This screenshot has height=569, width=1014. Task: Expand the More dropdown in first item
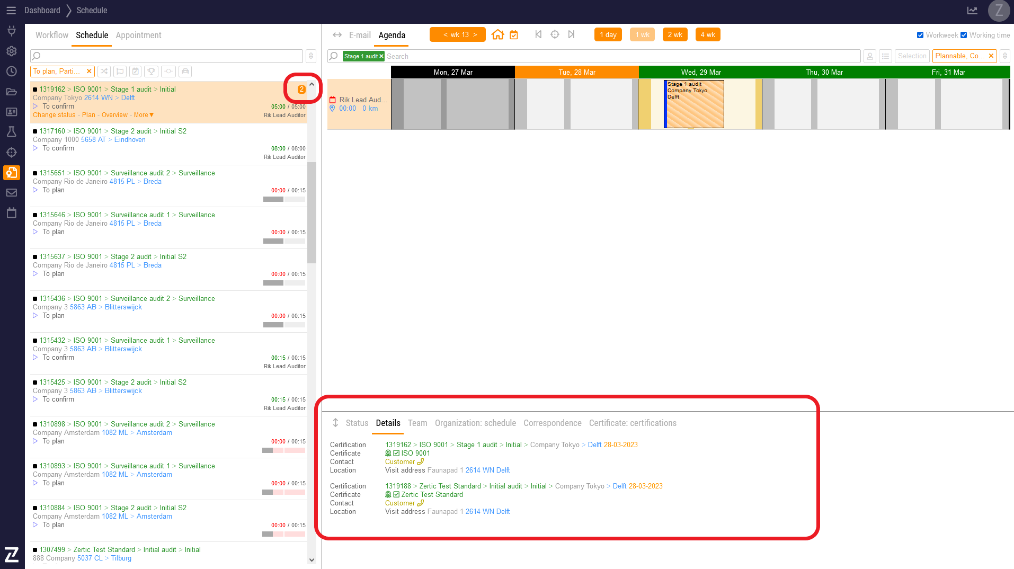144,115
